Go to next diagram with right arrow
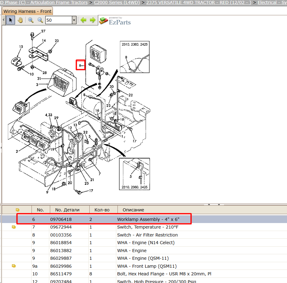Viewport: 287px width, 283px height. tap(93, 20)
